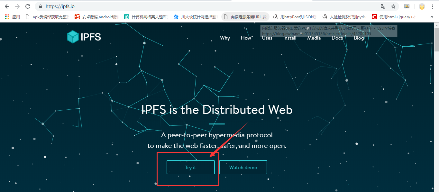439x192 pixels.
Task: Open the 安卓源码 bookmark
Action: 96,17
